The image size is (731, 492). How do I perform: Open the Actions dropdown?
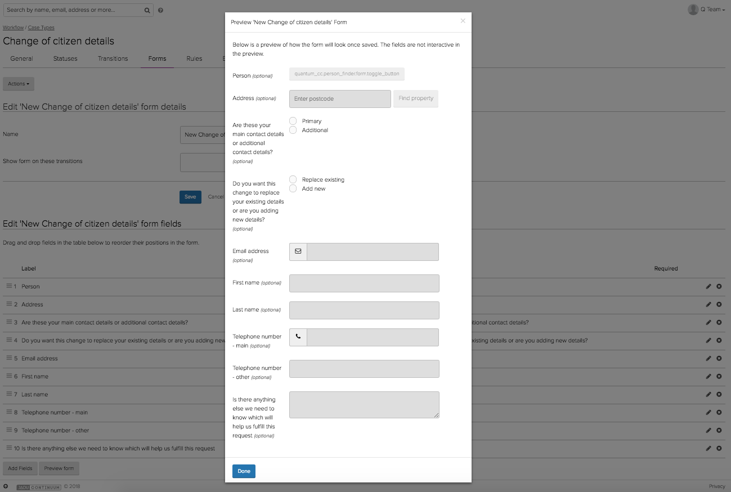(19, 84)
